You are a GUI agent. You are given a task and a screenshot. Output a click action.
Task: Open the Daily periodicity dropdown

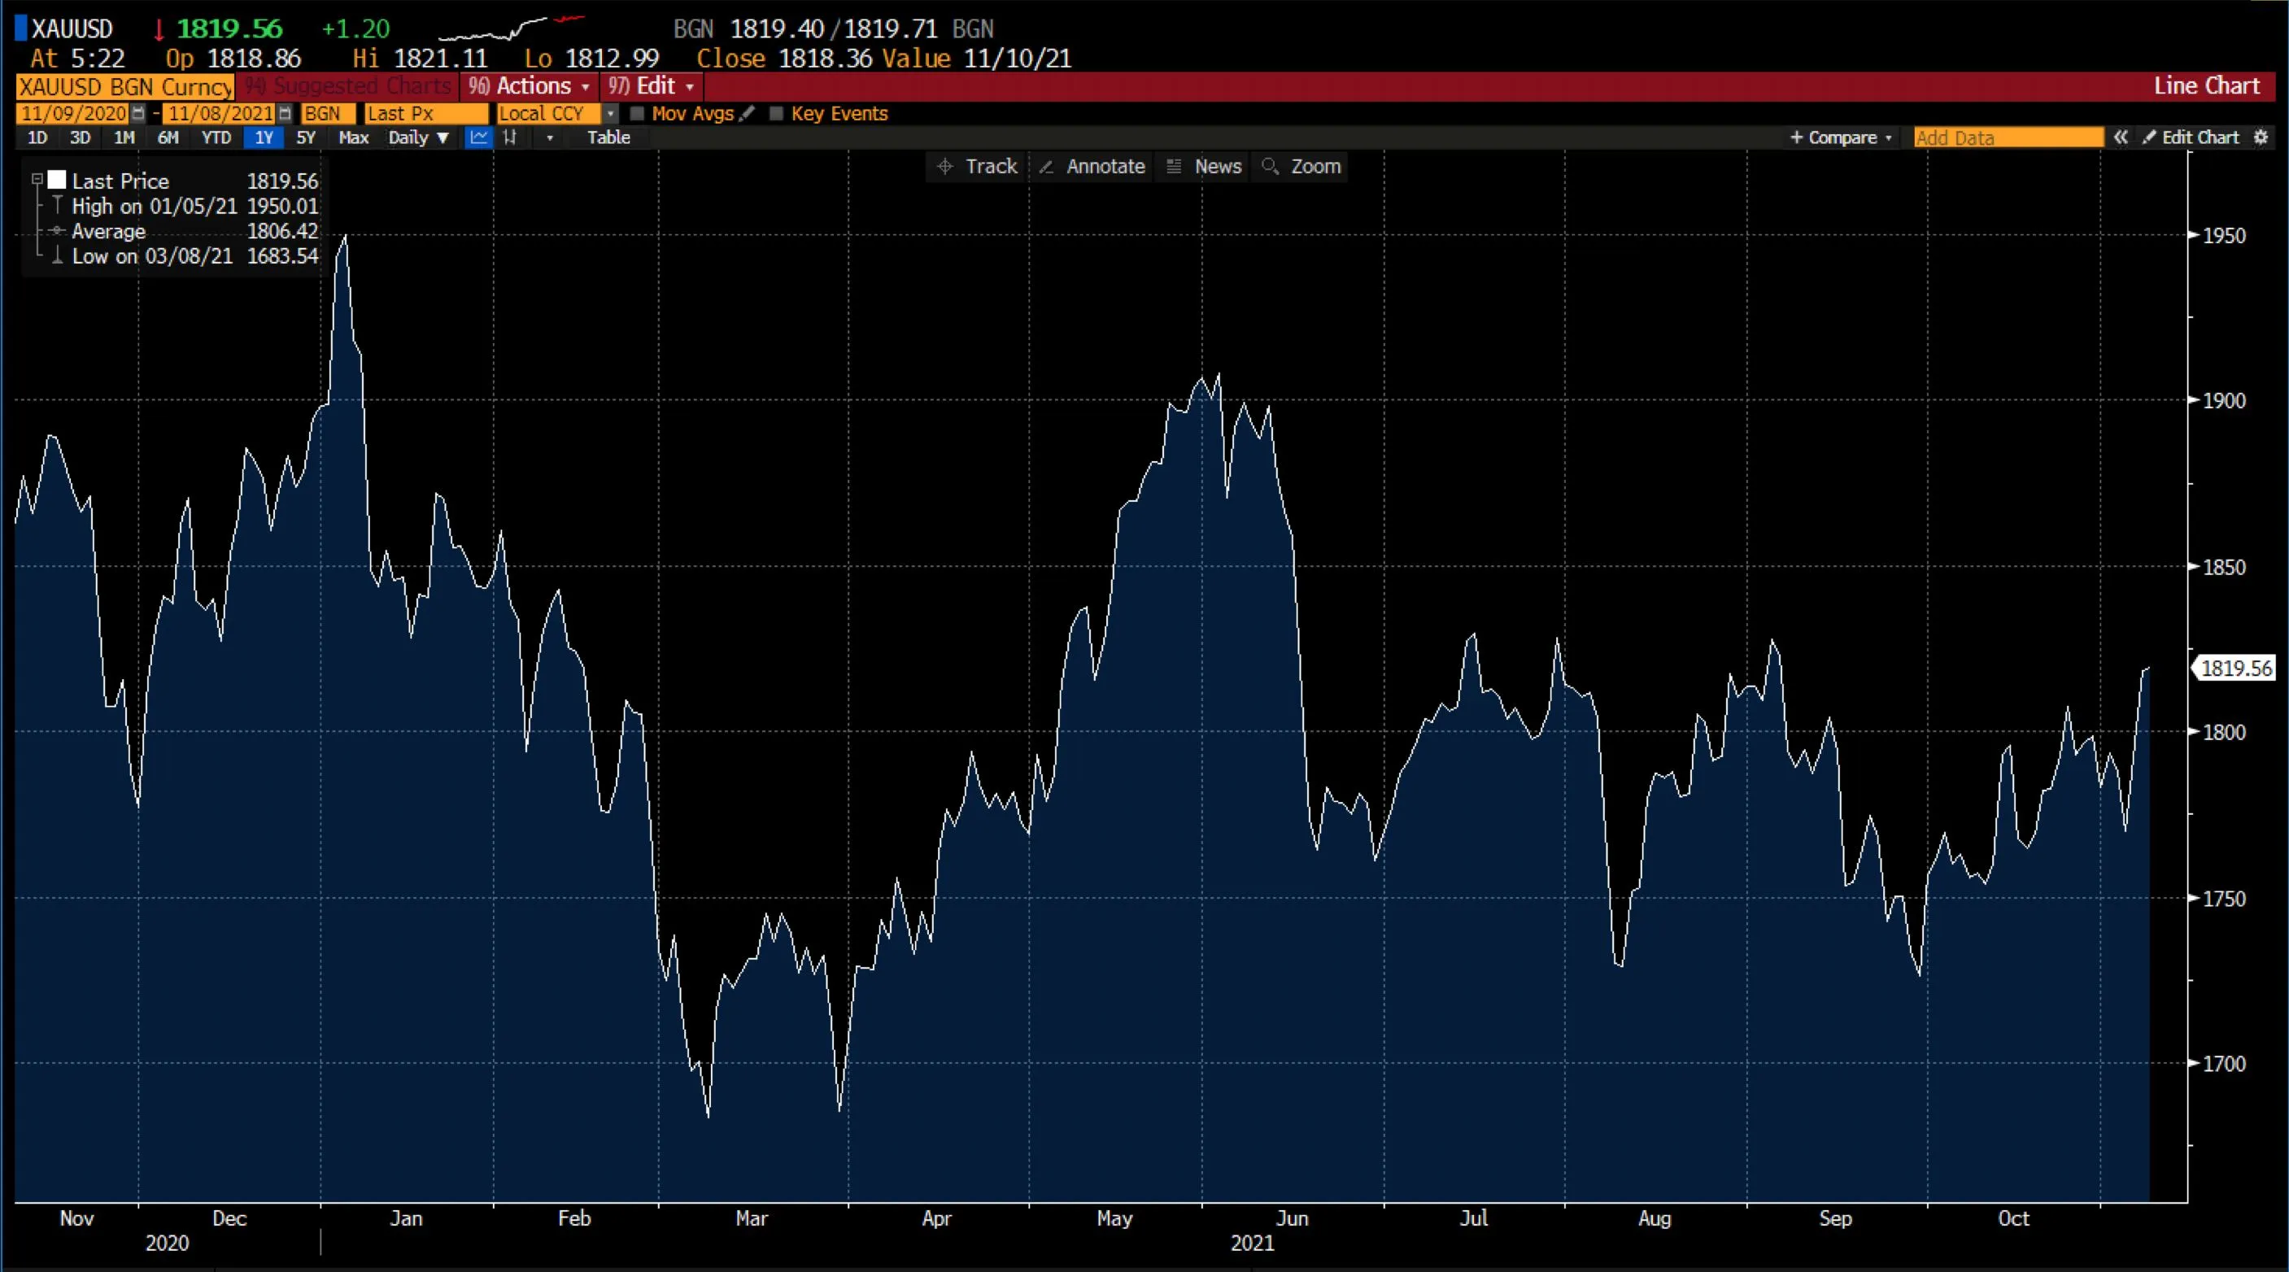click(x=417, y=137)
